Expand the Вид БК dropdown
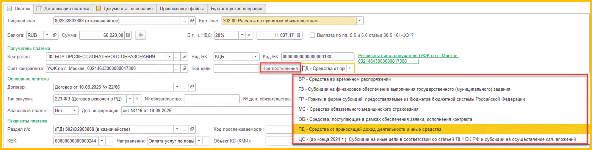 tap(256, 57)
